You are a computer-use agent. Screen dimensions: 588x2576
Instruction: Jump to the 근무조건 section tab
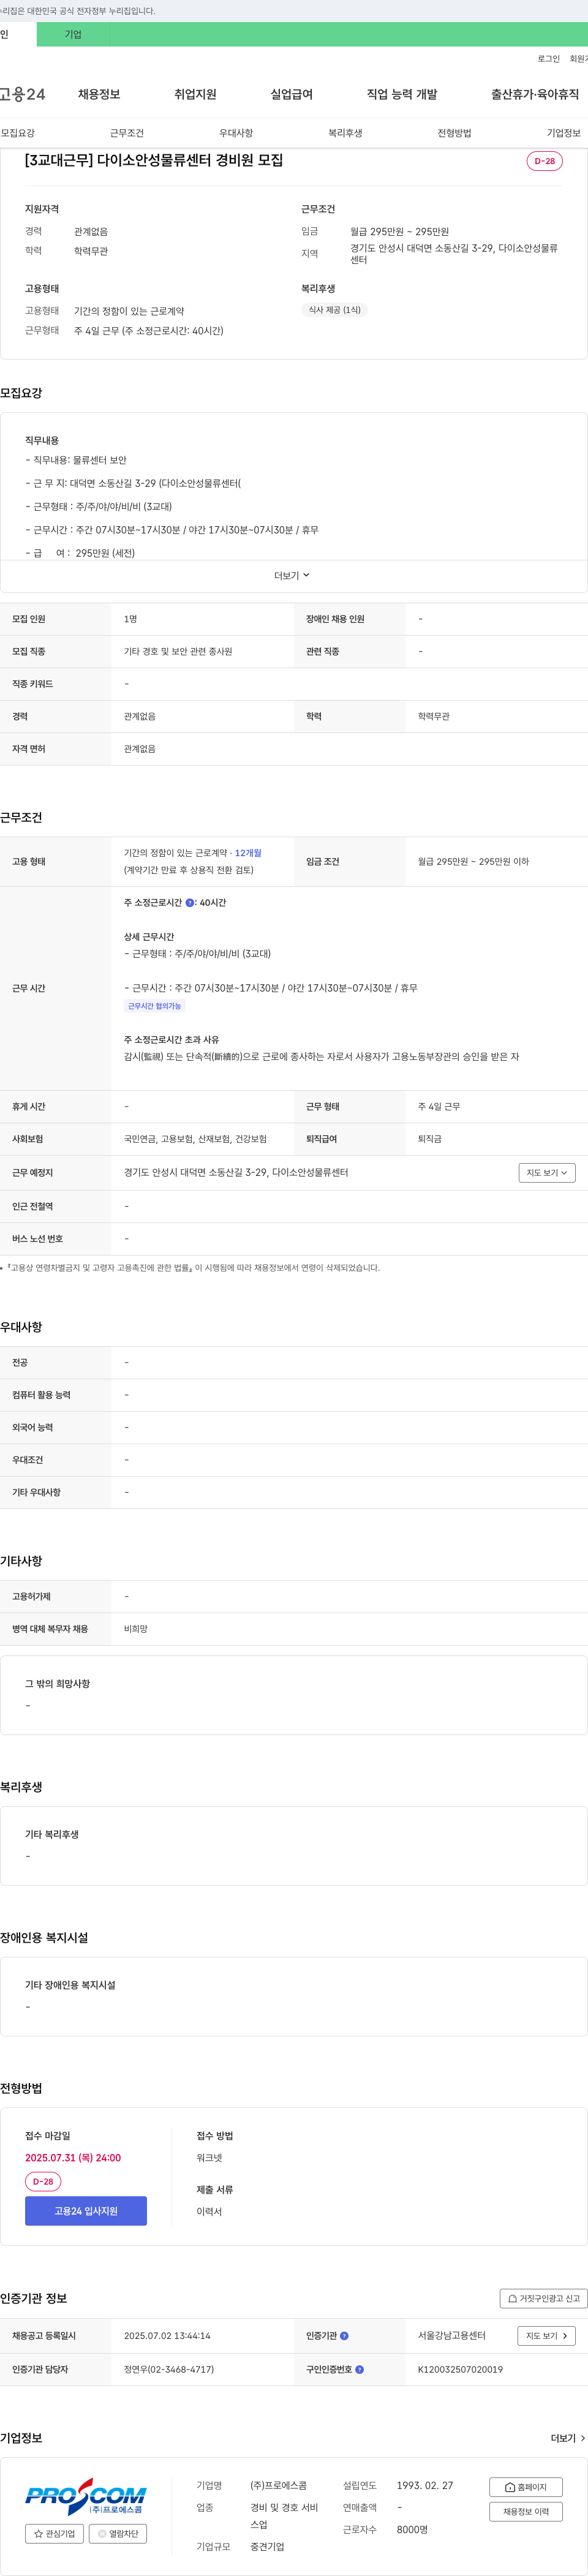[127, 133]
